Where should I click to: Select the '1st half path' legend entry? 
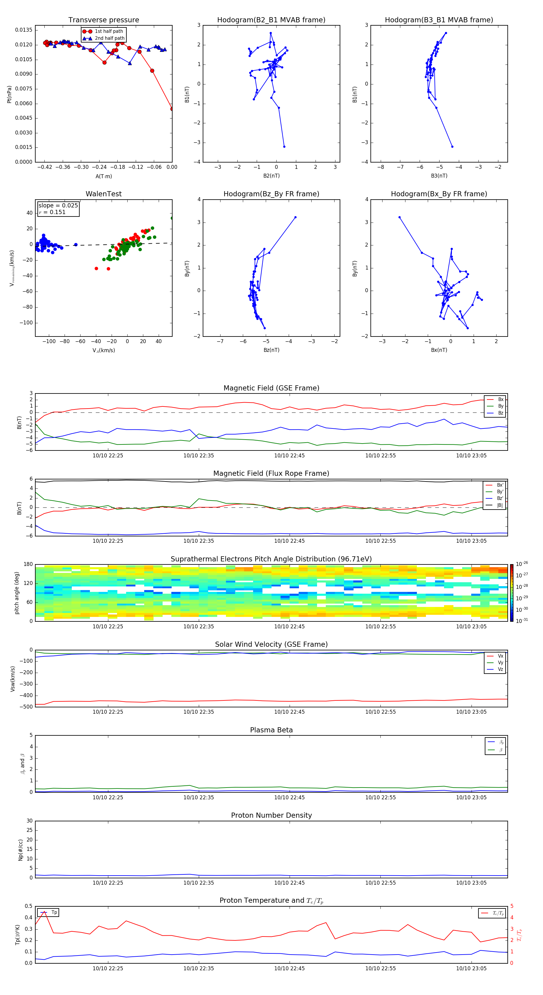(103, 31)
